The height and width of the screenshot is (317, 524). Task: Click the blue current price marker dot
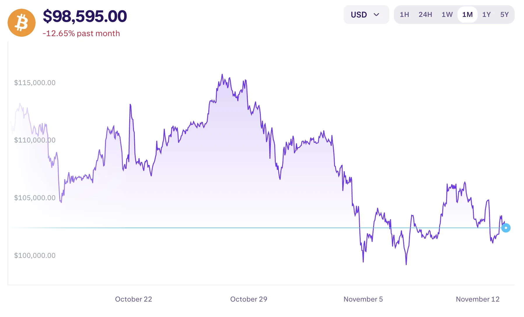506,228
